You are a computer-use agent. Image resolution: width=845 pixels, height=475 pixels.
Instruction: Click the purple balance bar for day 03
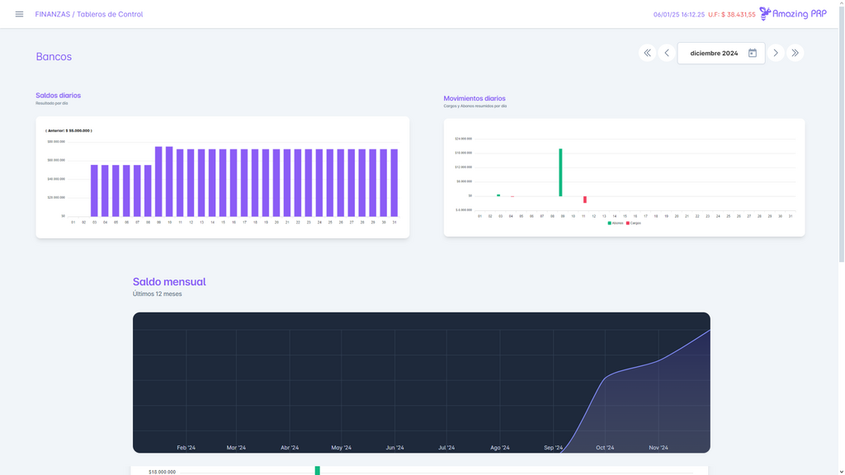94,190
